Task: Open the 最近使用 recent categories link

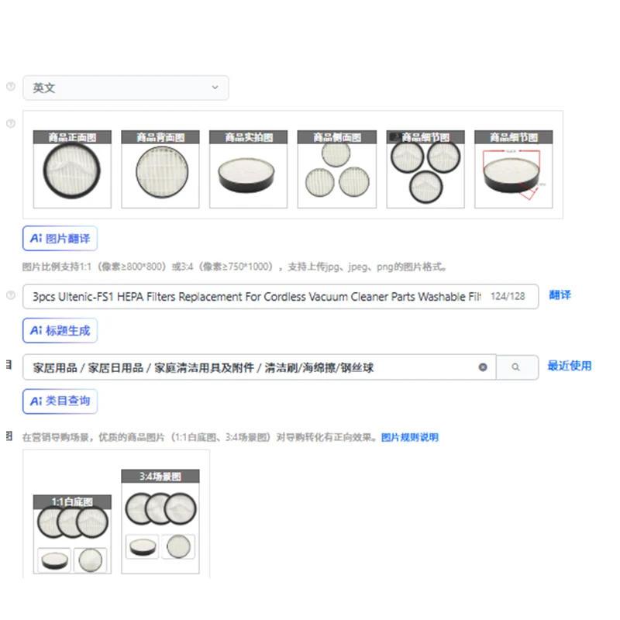Action: tap(570, 366)
